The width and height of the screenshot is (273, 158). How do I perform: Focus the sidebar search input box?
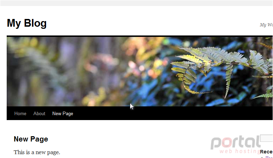(266, 138)
